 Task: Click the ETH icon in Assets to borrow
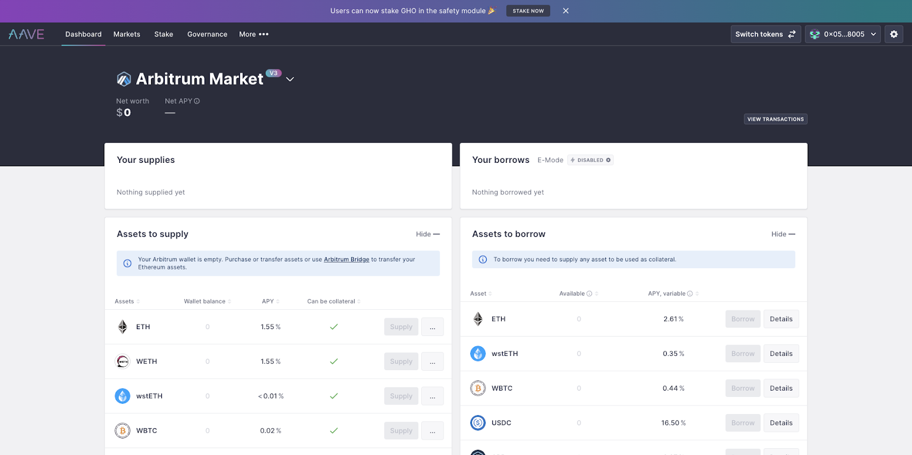click(478, 319)
